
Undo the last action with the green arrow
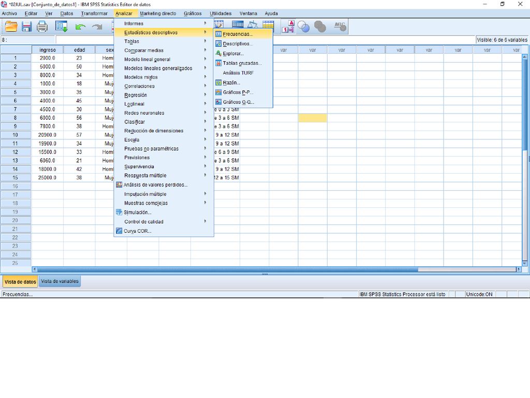click(80, 26)
